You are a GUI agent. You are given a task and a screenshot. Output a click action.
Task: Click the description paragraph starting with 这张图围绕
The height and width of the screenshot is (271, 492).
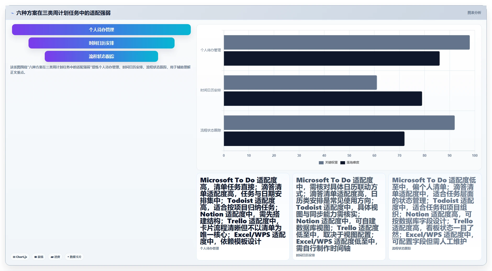pos(100,70)
